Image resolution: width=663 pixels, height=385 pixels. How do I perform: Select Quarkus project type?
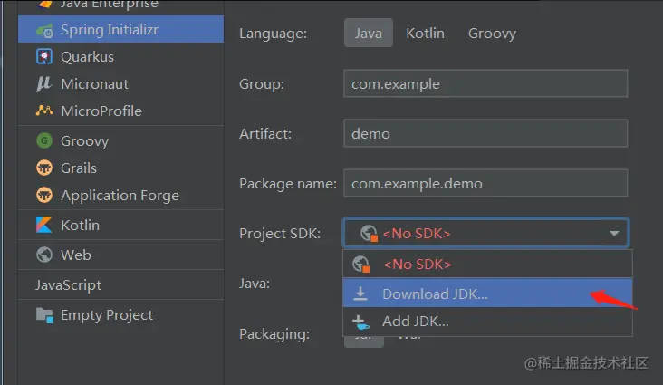pos(121,57)
